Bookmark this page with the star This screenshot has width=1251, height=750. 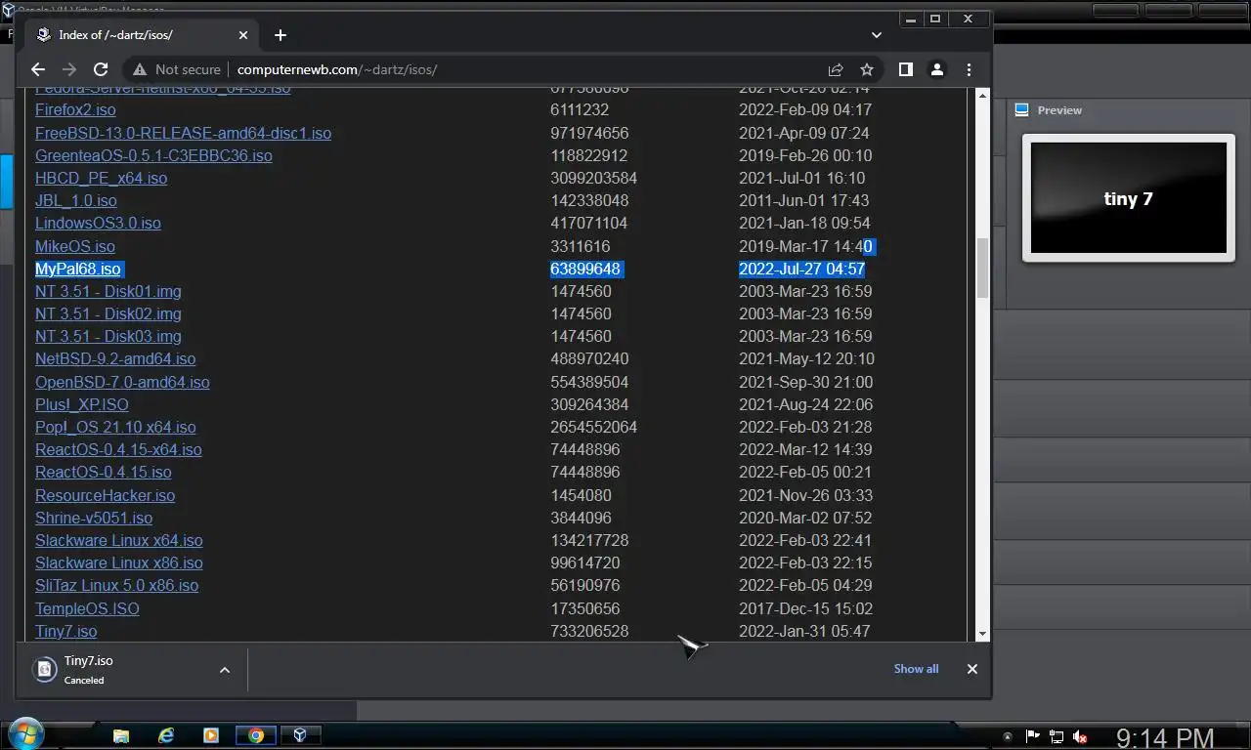click(867, 69)
